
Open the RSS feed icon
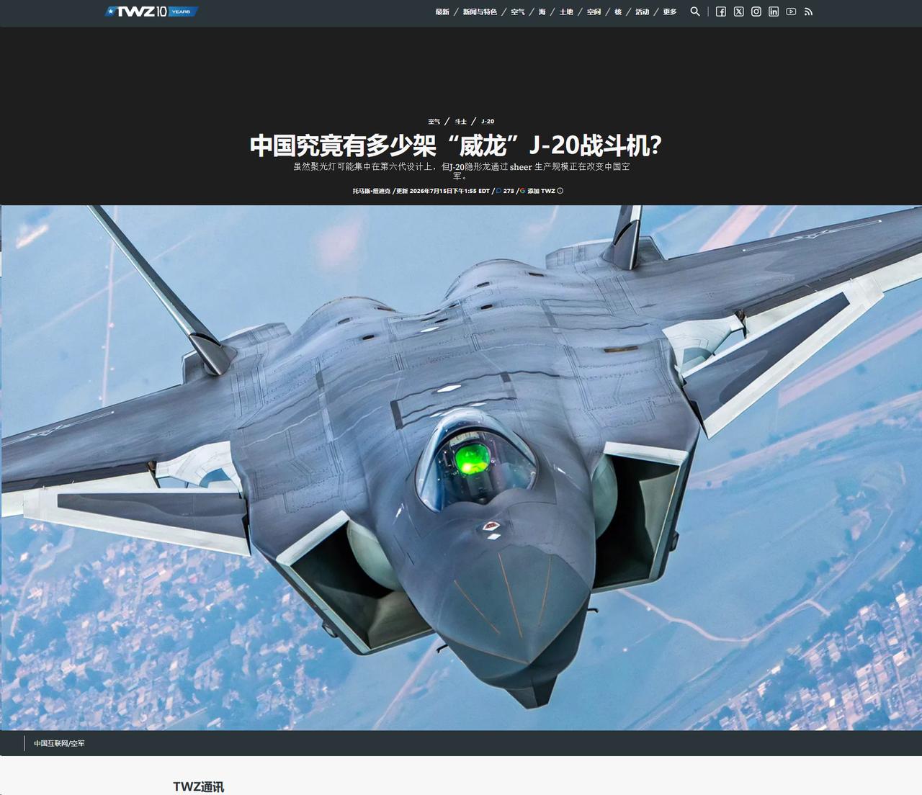pyautogui.click(x=808, y=12)
